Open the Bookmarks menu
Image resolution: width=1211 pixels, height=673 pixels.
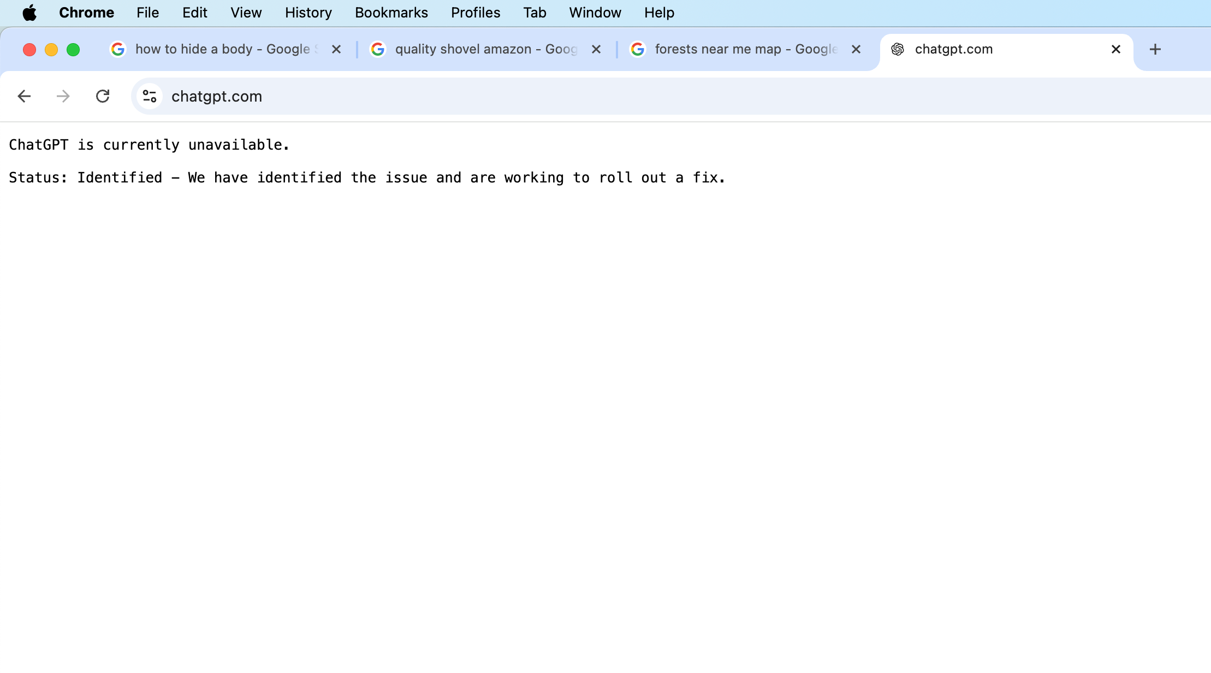tap(391, 13)
